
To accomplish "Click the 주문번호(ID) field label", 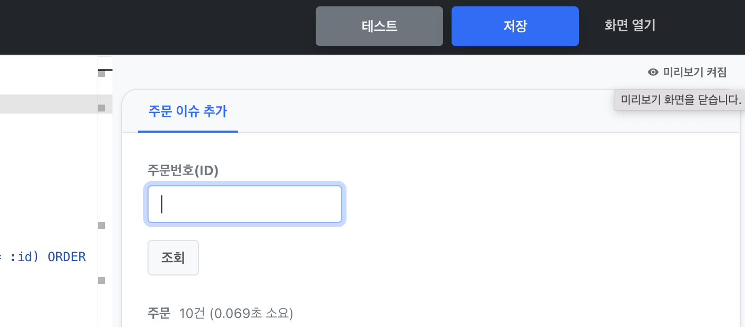I will (183, 170).
